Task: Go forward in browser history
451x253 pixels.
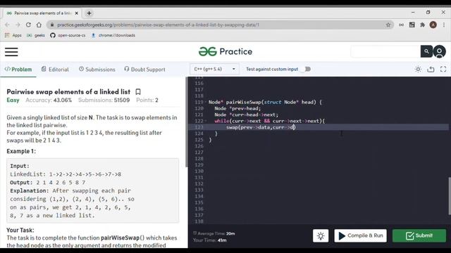Action: (18, 25)
